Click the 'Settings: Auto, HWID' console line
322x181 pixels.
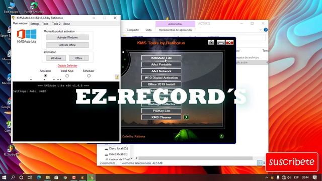pyautogui.click(x=30, y=91)
